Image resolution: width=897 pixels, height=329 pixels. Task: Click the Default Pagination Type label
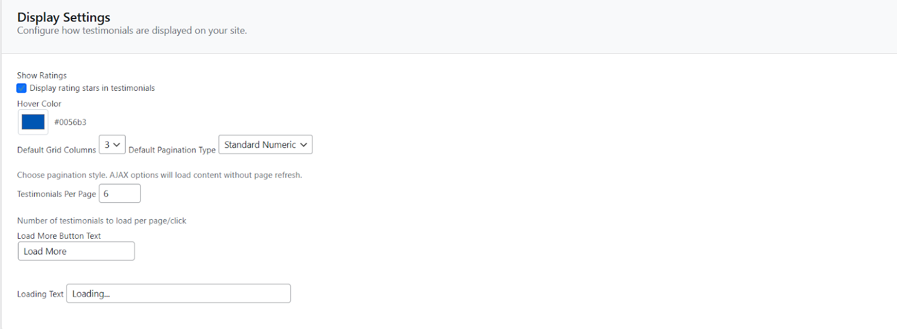click(172, 150)
